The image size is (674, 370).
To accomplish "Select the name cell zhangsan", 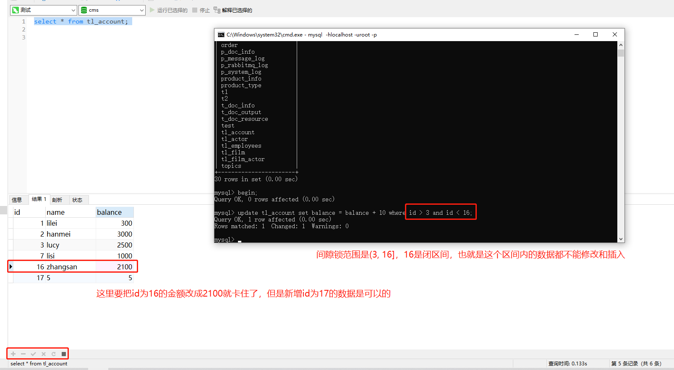I will [70, 267].
